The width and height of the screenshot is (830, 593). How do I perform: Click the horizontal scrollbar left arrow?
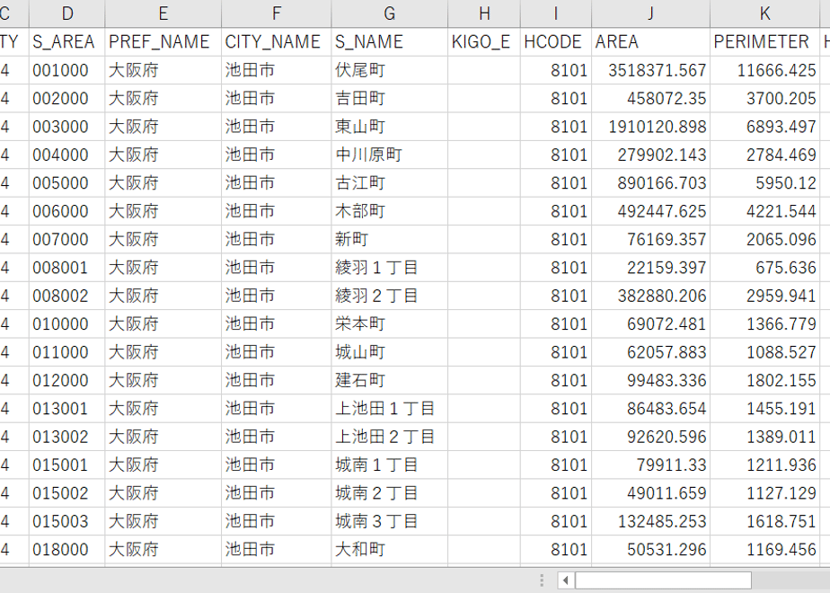[x=565, y=580]
